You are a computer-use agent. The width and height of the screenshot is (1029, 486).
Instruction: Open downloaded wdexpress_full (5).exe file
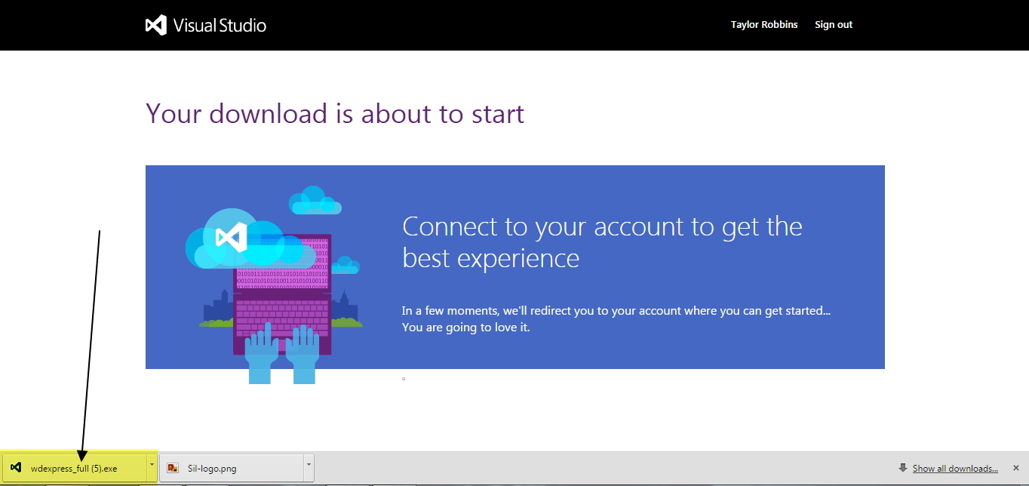74,468
